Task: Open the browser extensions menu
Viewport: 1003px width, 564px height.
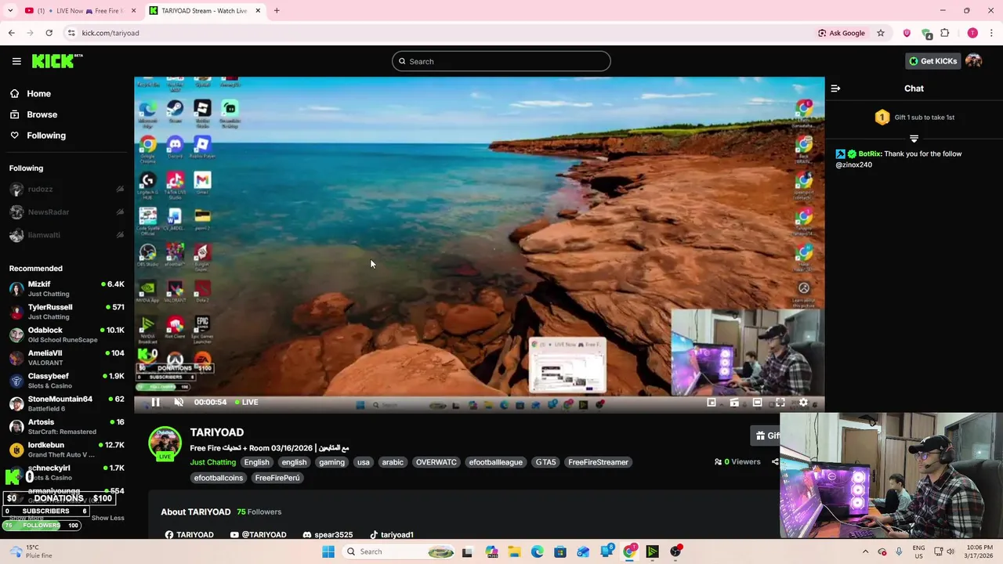Action: pyautogui.click(x=944, y=33)
